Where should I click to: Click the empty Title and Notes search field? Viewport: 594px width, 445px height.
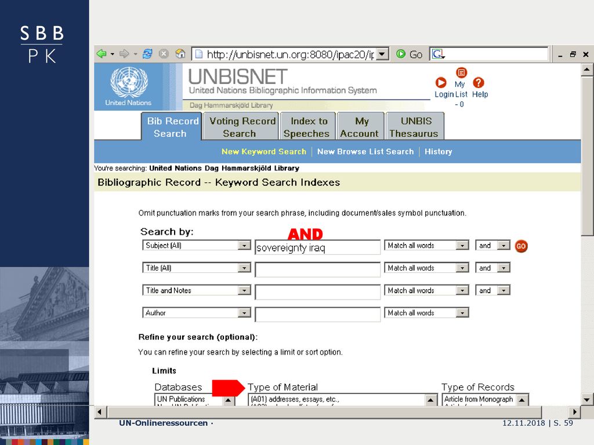(317, 292)
